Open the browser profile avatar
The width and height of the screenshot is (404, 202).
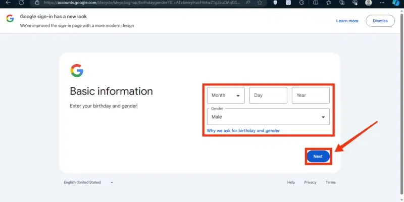(369, 3)
